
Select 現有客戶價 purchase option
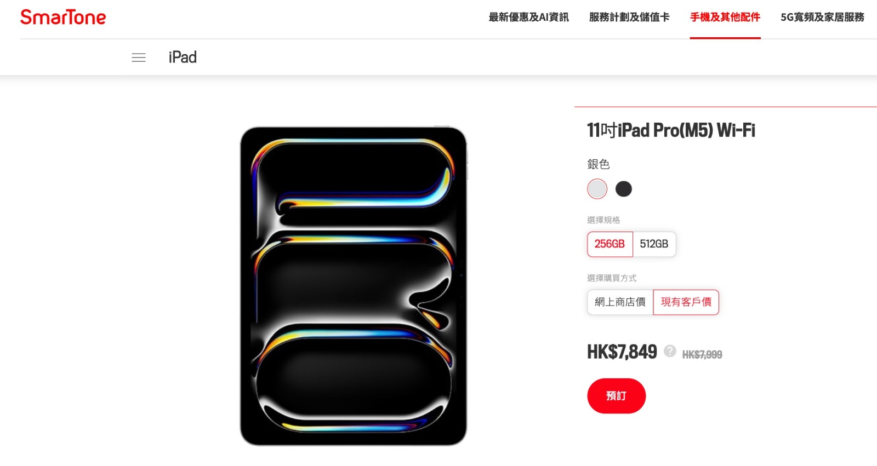coord(686,302)
